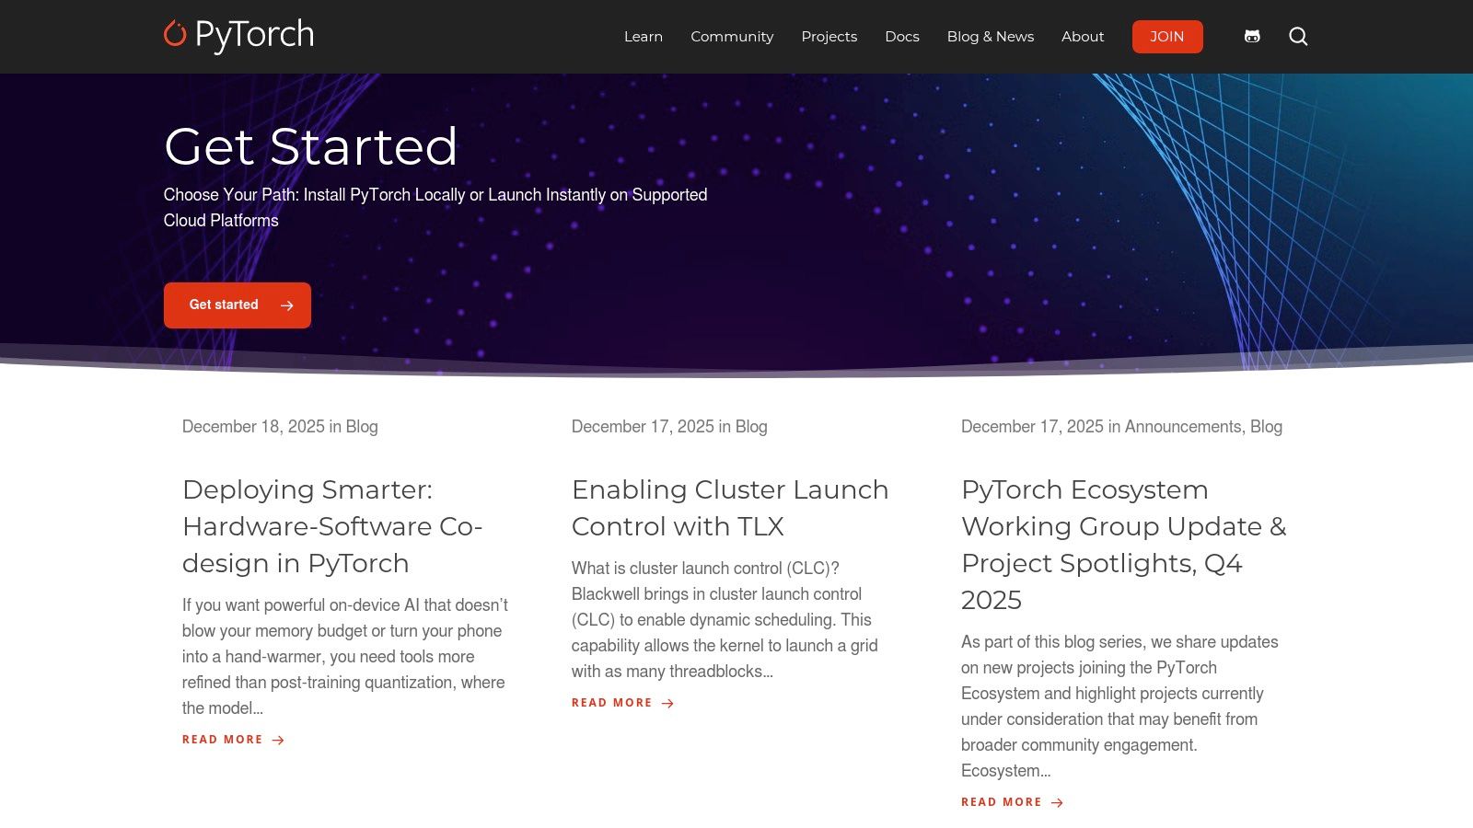Click the 'What is cluster launch control (CLC)?' excerpt

coord(725,620)
